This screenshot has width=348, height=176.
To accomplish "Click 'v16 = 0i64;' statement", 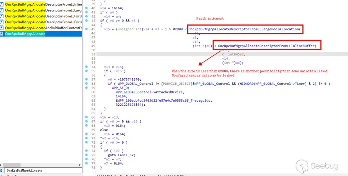I will click(x=115, y=134).
